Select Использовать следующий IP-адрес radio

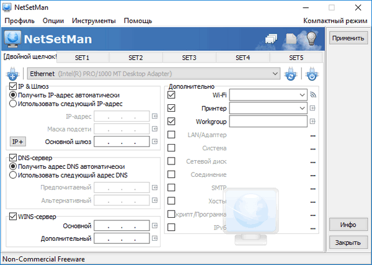tap(13, 104)
